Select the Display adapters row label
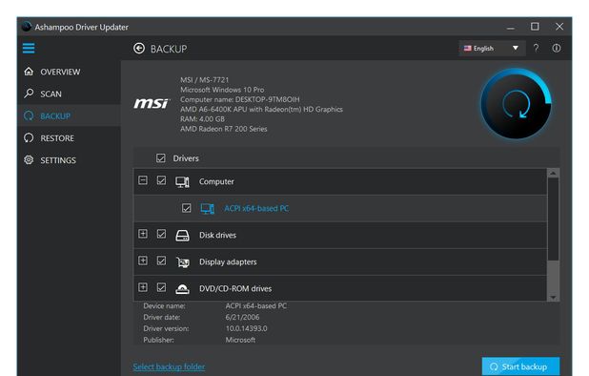The image size is (589, 376). coord(228,261)
